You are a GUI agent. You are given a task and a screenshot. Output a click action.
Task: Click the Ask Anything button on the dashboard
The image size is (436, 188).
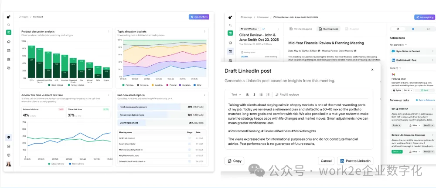point(199,17)
